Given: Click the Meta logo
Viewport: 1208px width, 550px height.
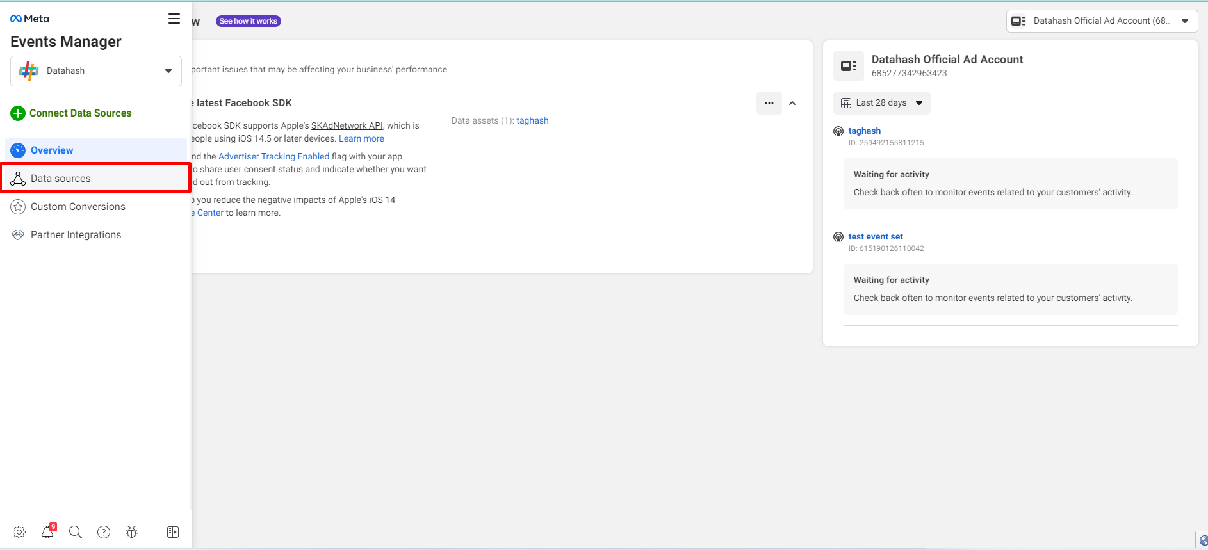Looking at the screenshot, I should [x=29, y=19].
